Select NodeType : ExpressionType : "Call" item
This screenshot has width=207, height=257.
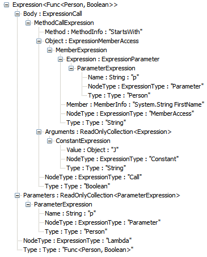point(94,177)
